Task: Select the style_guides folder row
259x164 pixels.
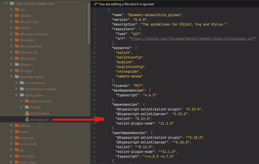Action: [45, 95]
